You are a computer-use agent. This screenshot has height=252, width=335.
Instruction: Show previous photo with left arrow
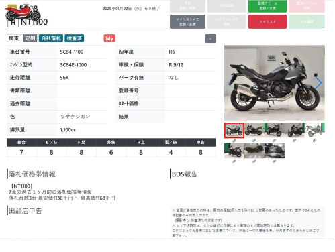tap(230, 83)
